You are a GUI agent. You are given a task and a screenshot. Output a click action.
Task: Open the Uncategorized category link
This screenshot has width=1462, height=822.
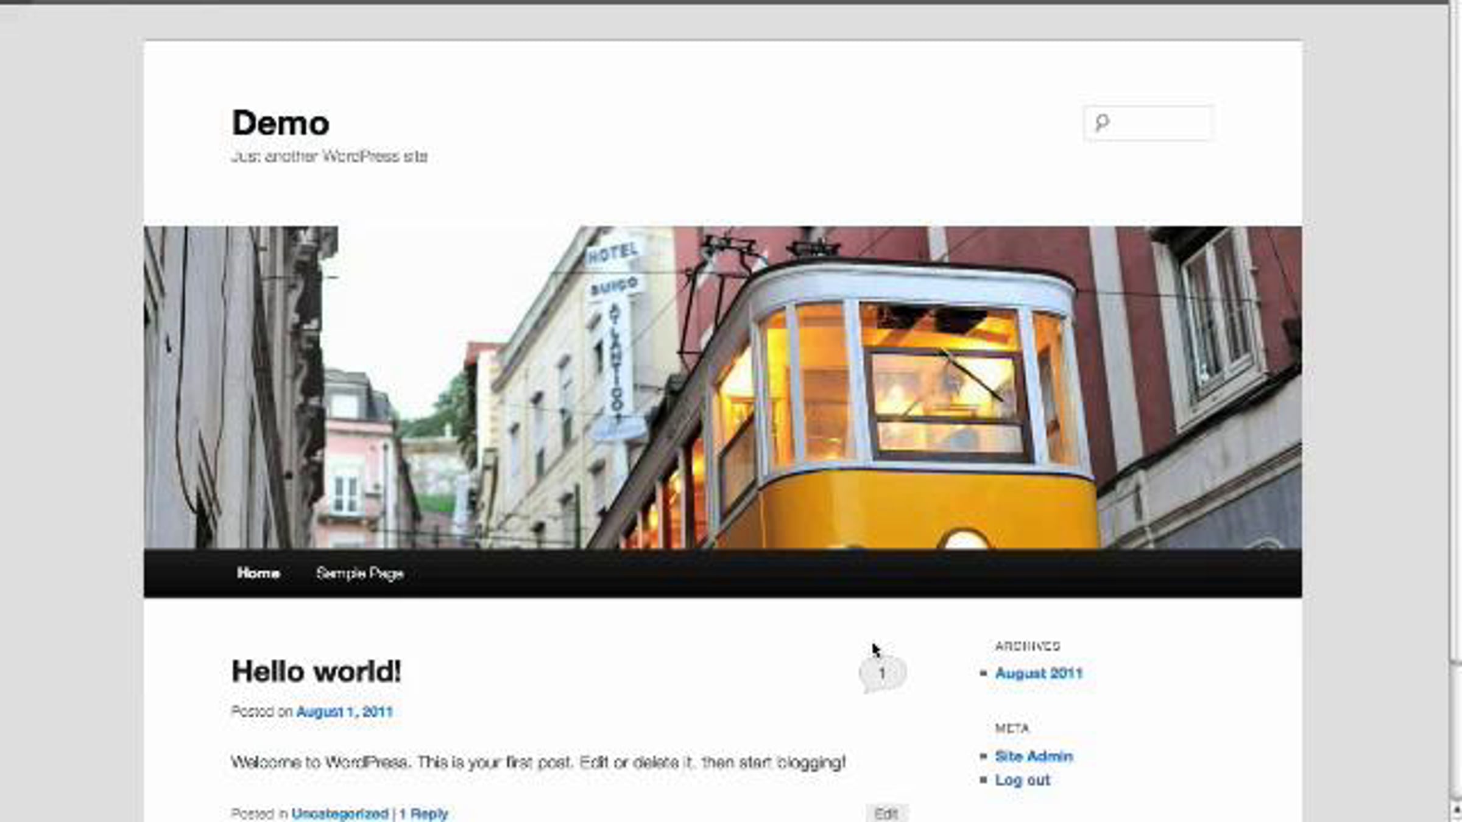(339, 813)
